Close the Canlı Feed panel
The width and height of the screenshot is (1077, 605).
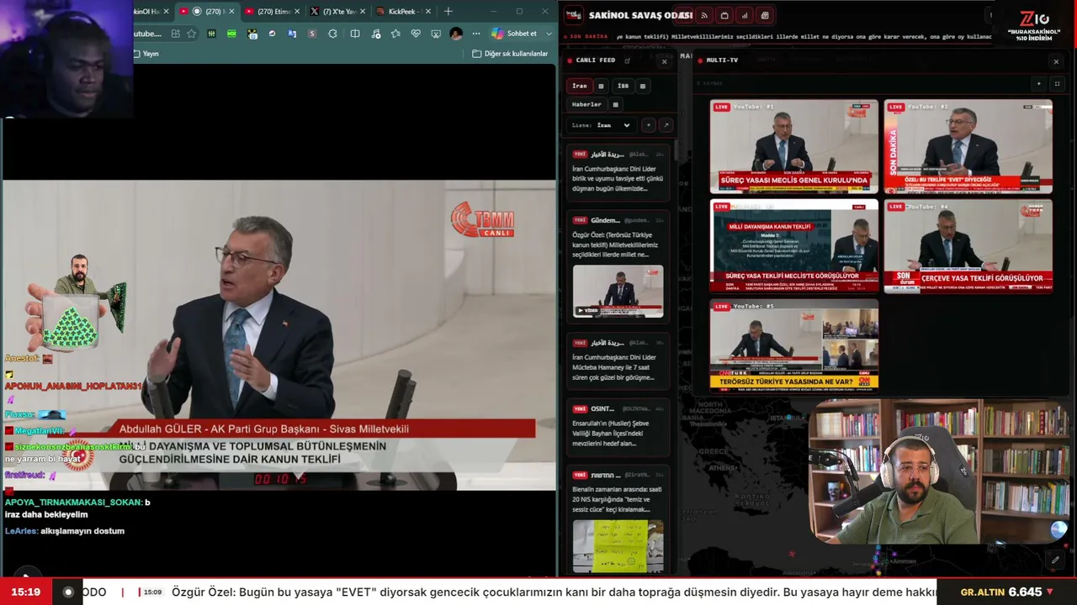pos(664,61)
